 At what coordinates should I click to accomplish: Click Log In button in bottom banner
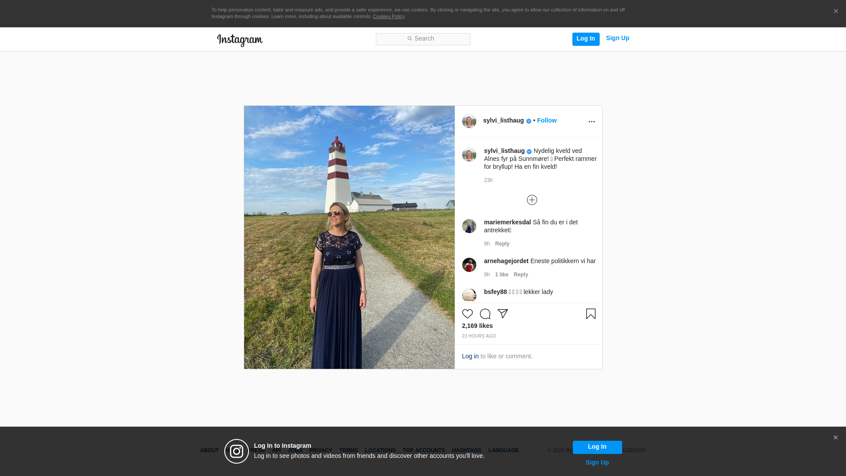click(597, 447)
